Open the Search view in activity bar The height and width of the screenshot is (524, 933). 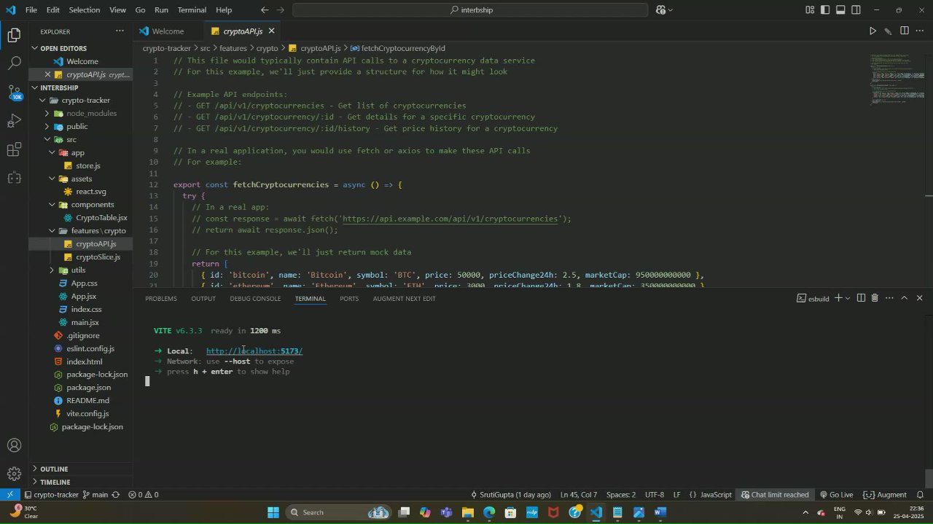tap(14, 63)
